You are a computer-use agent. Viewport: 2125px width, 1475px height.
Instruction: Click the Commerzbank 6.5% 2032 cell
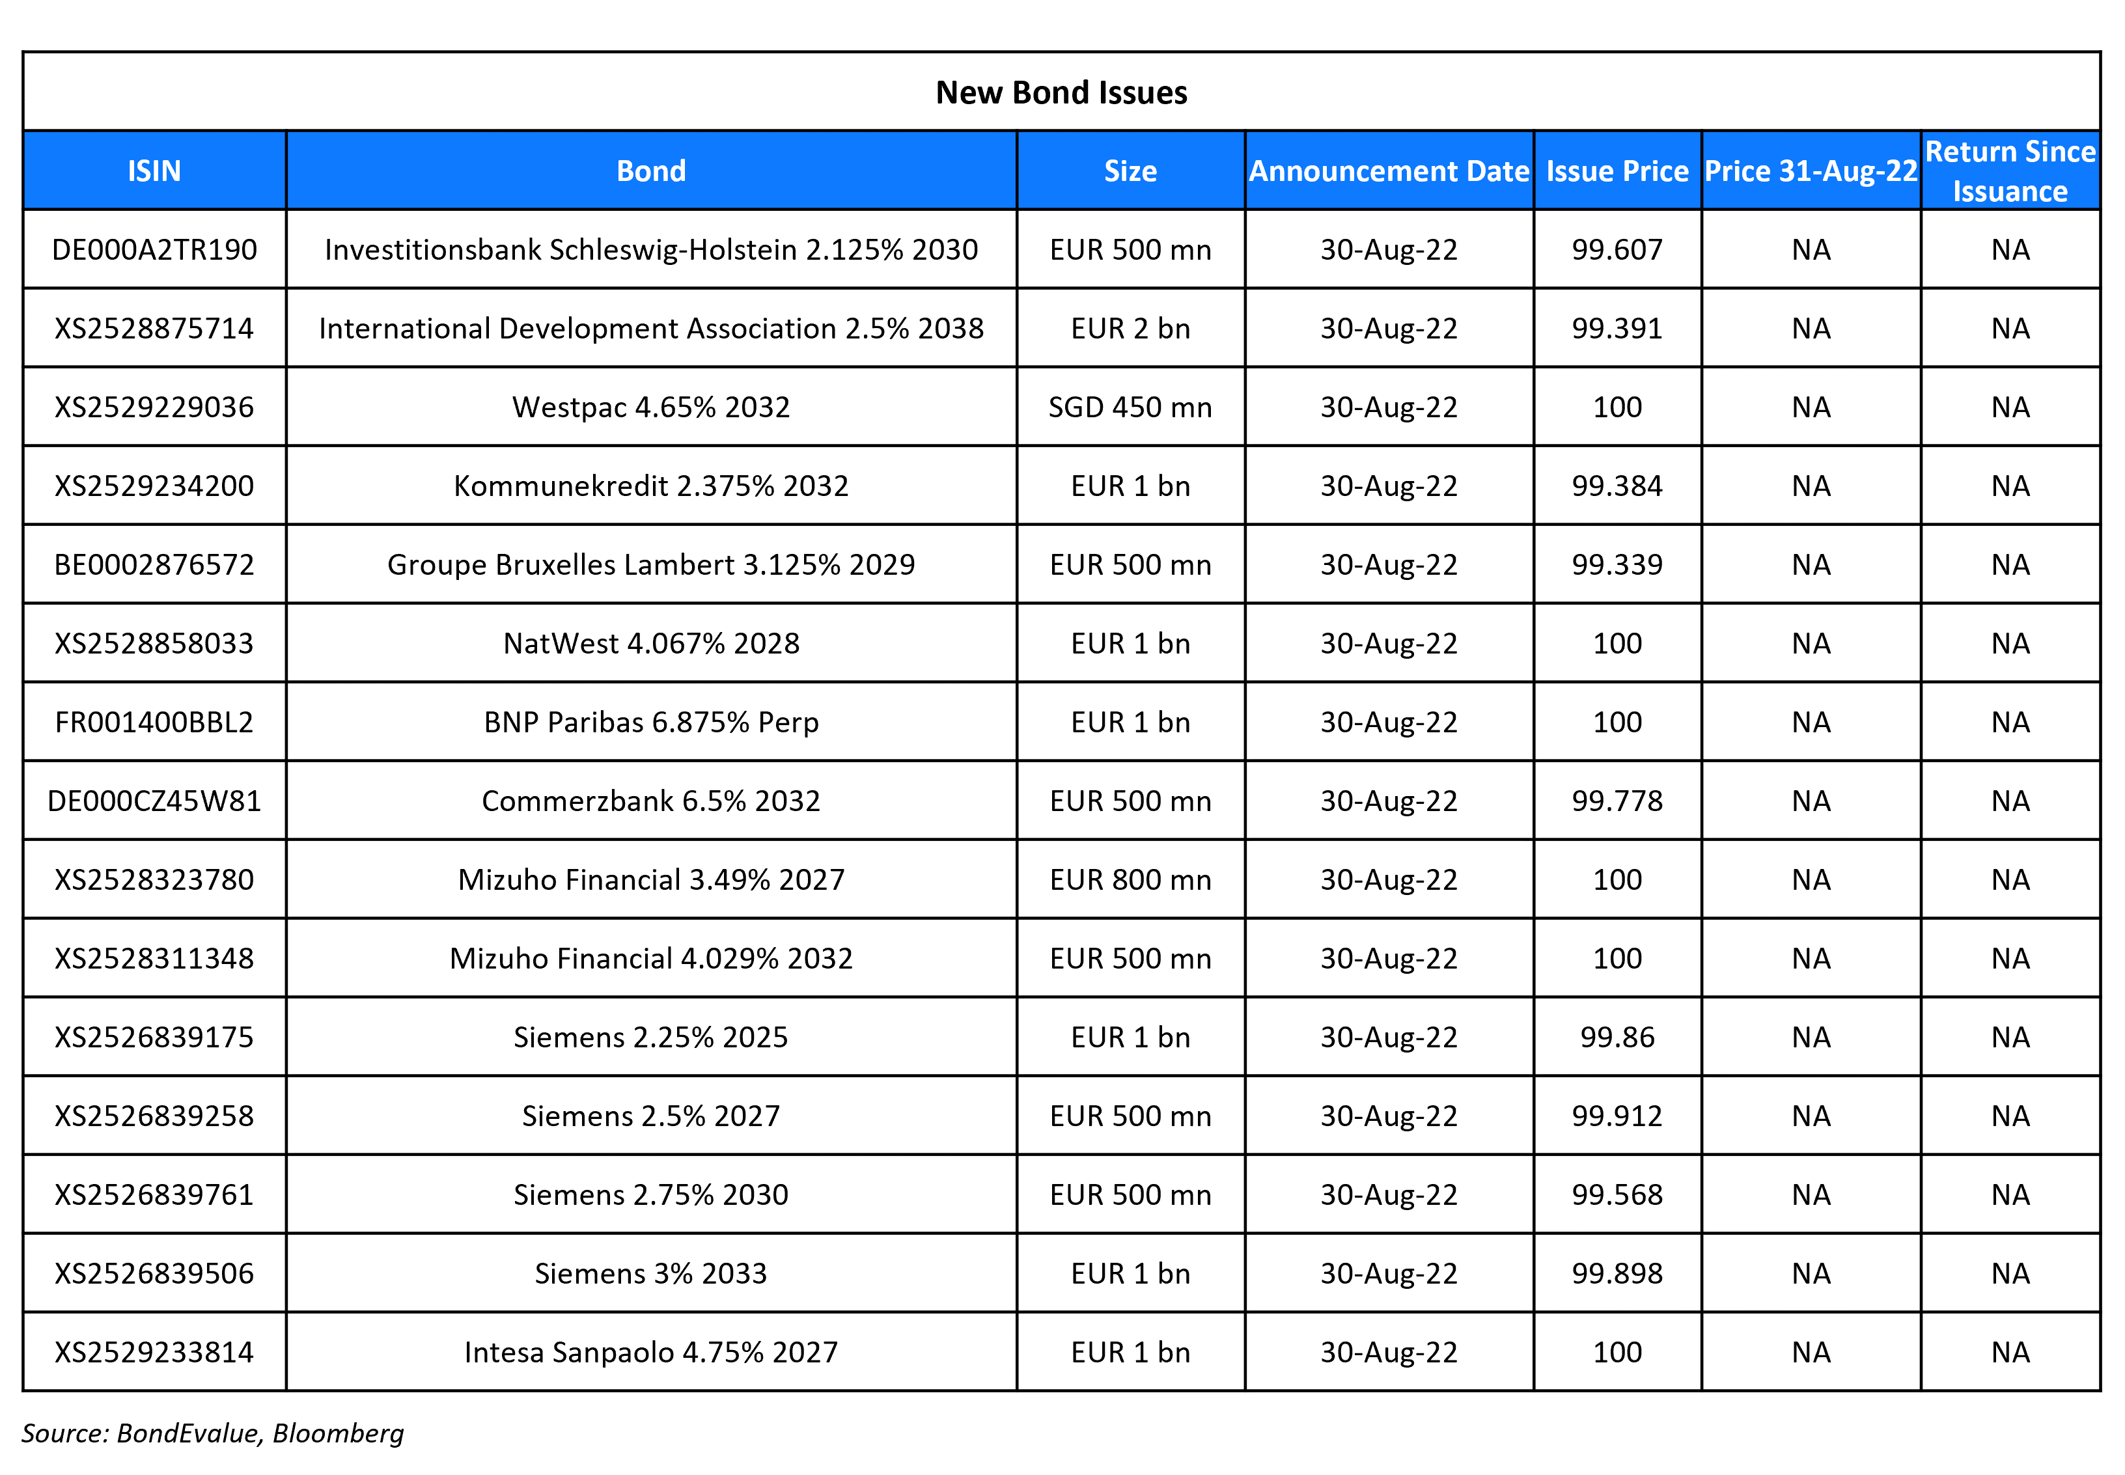[651, 801]
